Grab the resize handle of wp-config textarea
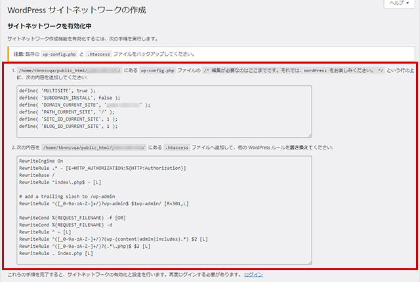The image size is (420, 282). 310,135
